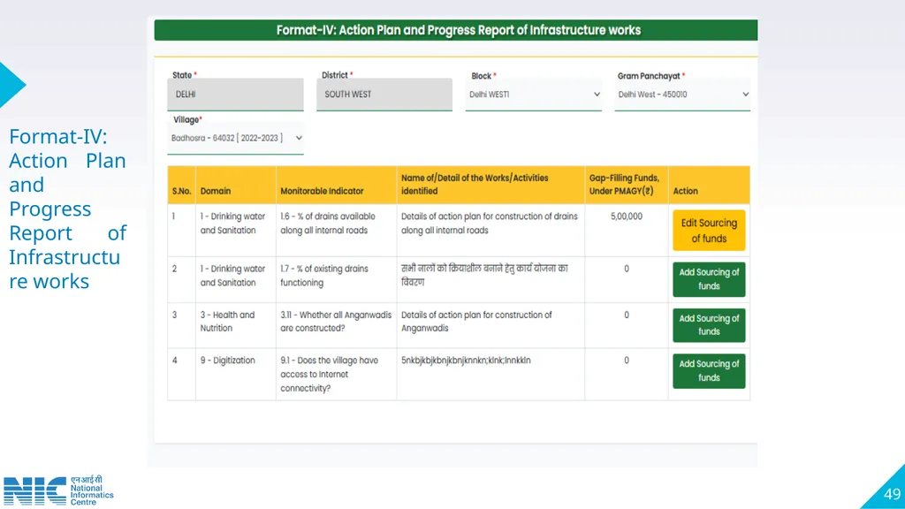Screen dimensions: 905x509
Task: Click '1.6 - % of drains available' indicator
Action: (x=328, y=224)
